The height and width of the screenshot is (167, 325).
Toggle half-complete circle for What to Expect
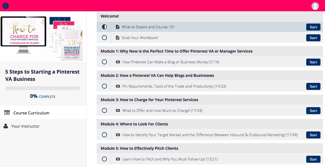[104, 27]
